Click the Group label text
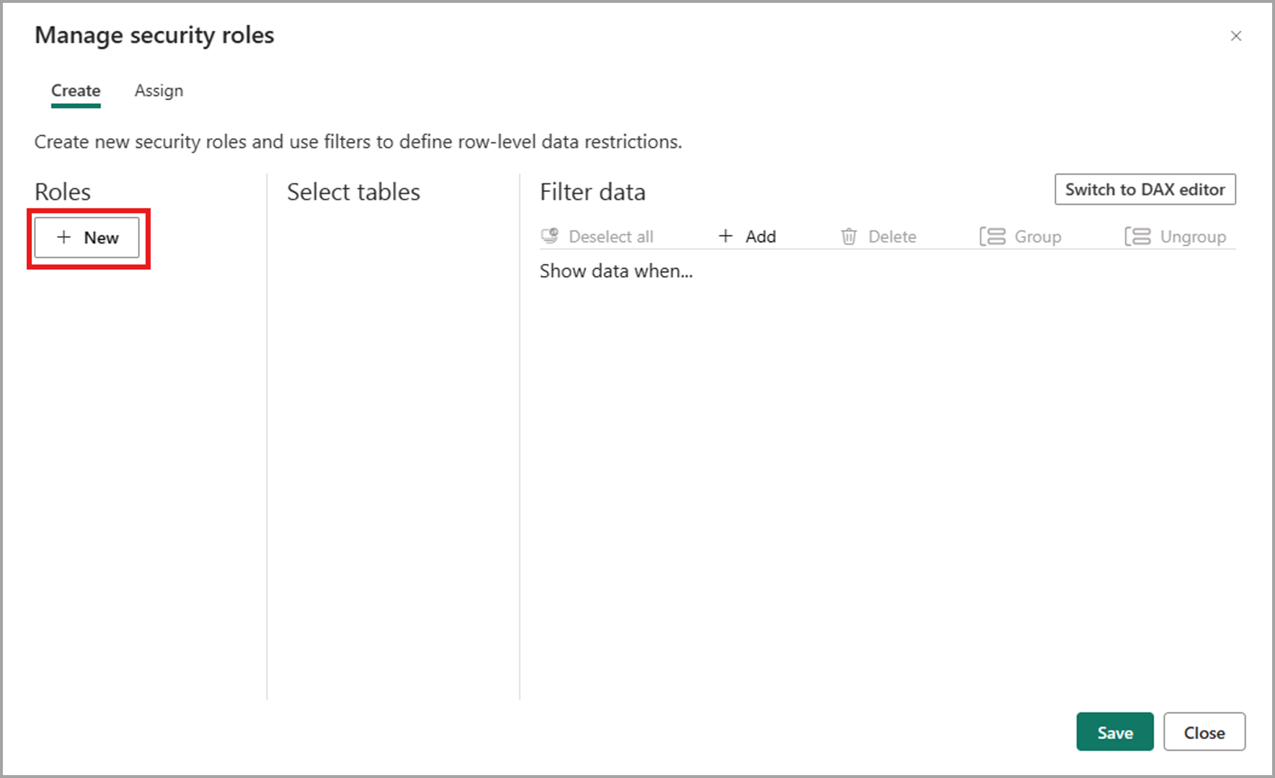Viewport: 1275px width, 778px height. pos(1038,237)
